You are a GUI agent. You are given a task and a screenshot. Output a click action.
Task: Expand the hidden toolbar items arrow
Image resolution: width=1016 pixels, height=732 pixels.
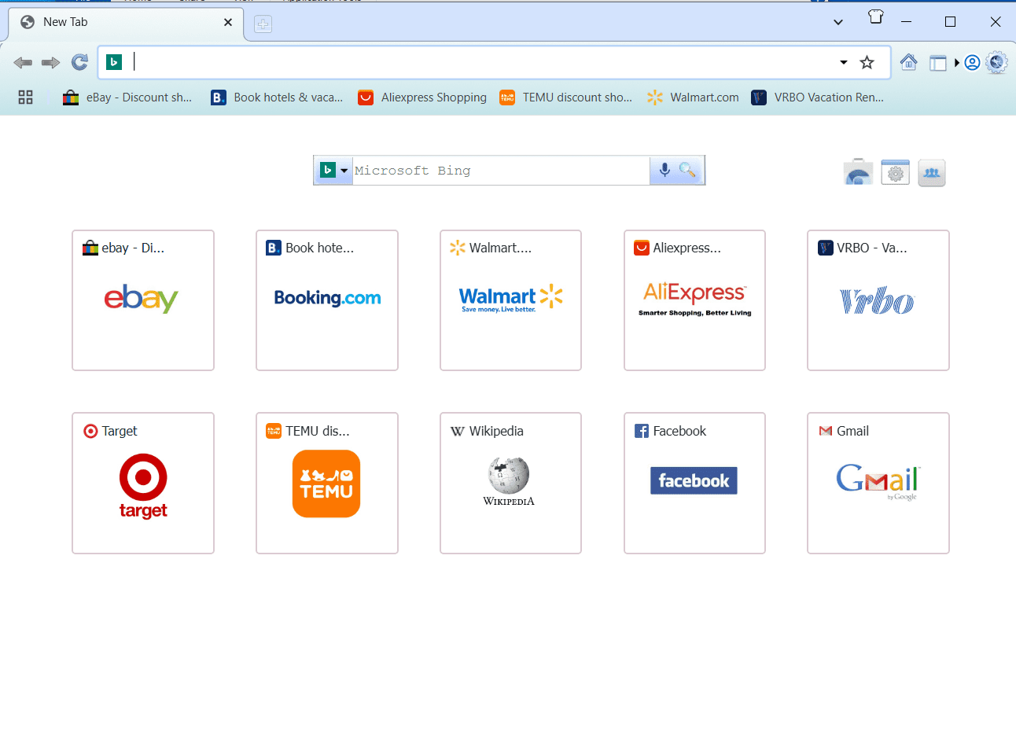click(957, 63)
